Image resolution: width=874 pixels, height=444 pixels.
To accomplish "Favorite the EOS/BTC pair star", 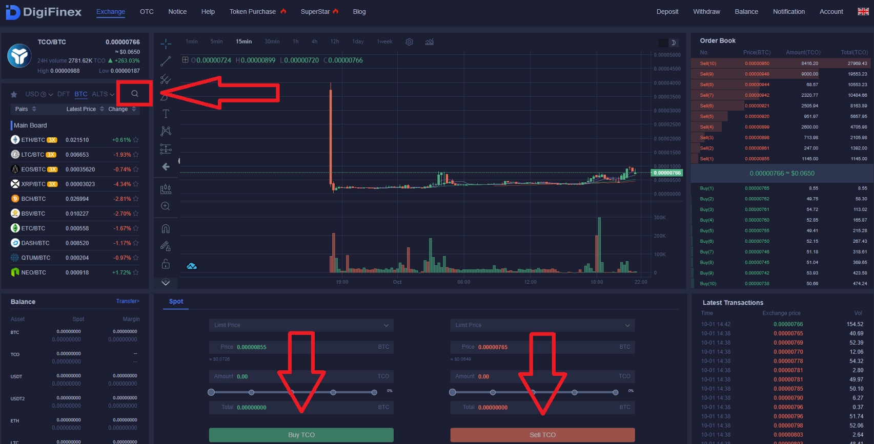I will tap(136, 170).
